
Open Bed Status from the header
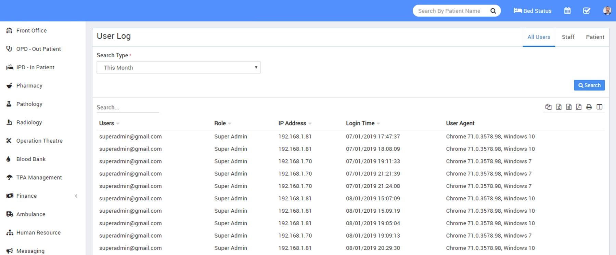coord(532,11)
